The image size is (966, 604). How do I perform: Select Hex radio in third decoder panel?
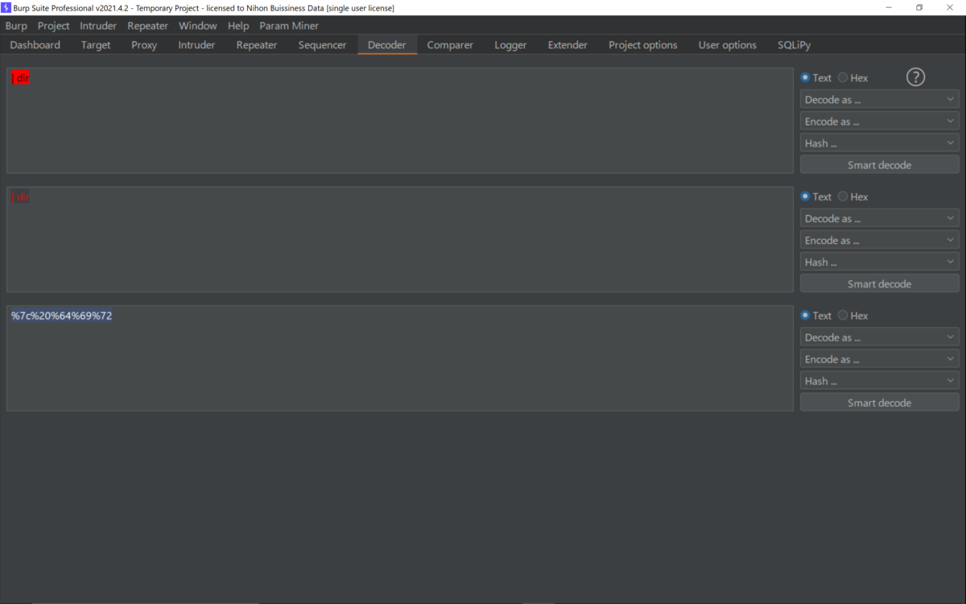(843, 316)
